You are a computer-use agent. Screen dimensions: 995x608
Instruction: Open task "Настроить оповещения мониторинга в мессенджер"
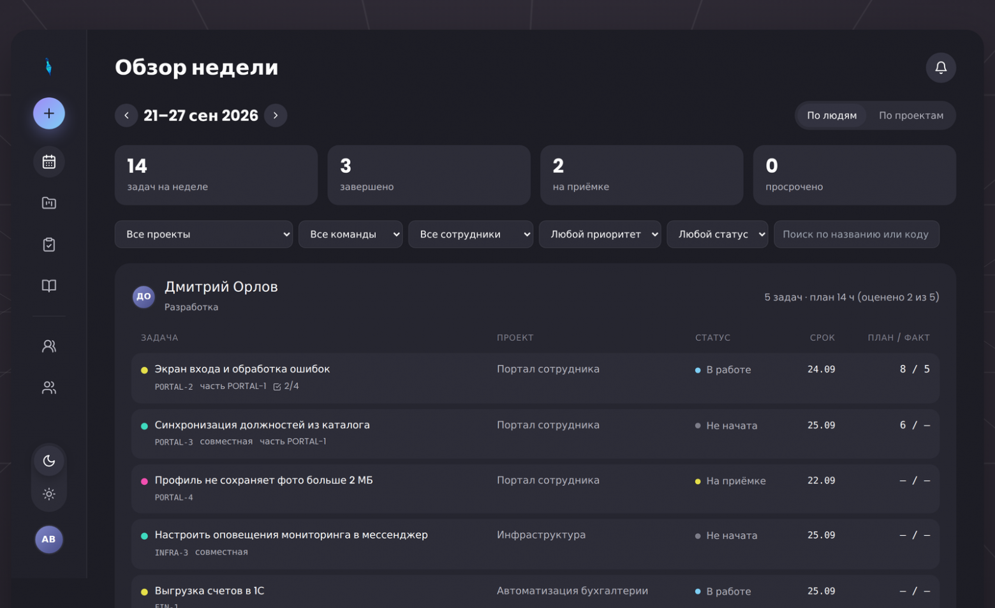tap(291, 535)
